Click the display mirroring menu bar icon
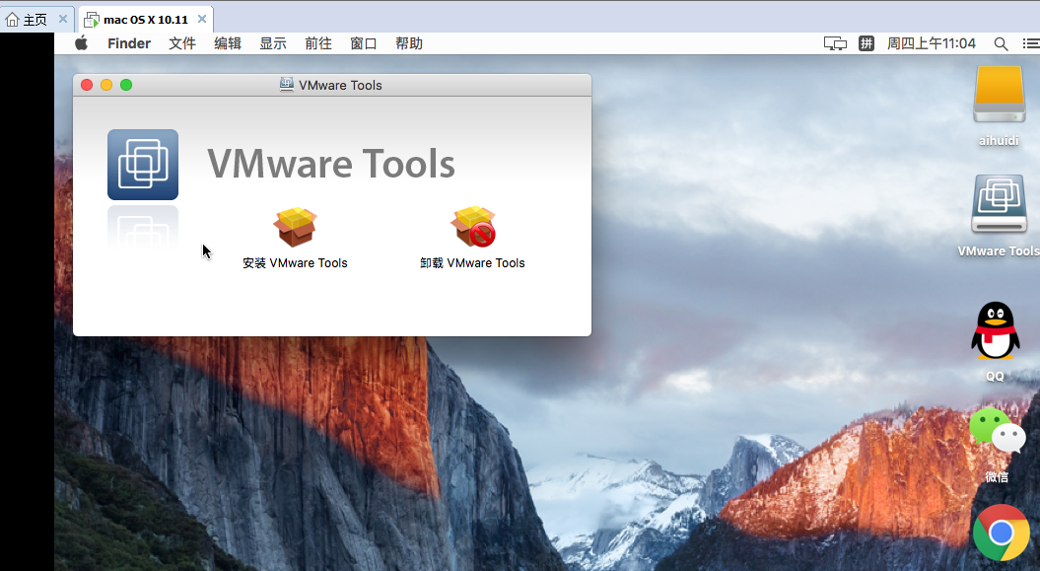The height and width of the screenshot is (571, 1040). click(834, 43)
